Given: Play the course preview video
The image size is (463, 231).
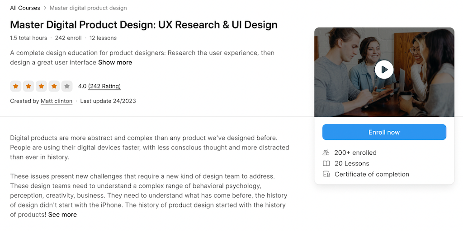Looking at the screenshot, I should [x=384, y=70].
